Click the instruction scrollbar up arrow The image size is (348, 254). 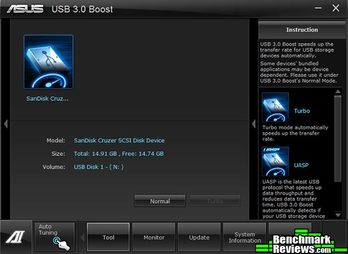click(x=338, y=92)
